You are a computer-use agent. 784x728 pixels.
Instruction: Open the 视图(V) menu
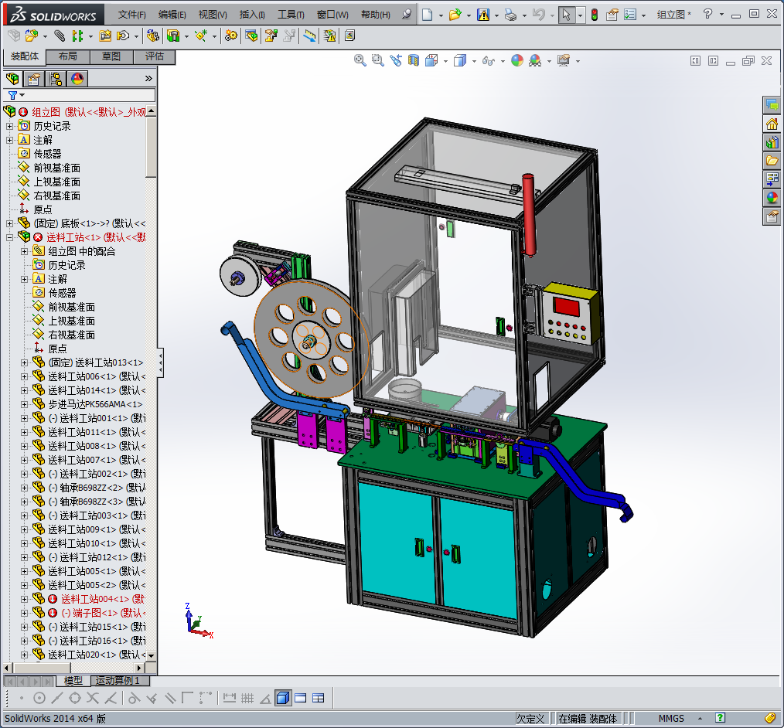213,15
